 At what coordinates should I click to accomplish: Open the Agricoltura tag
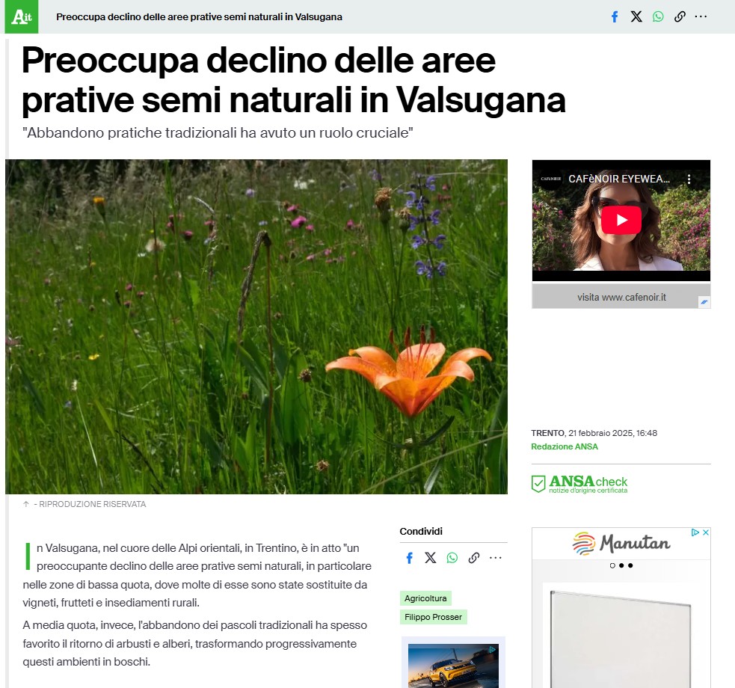pos(425,598)
